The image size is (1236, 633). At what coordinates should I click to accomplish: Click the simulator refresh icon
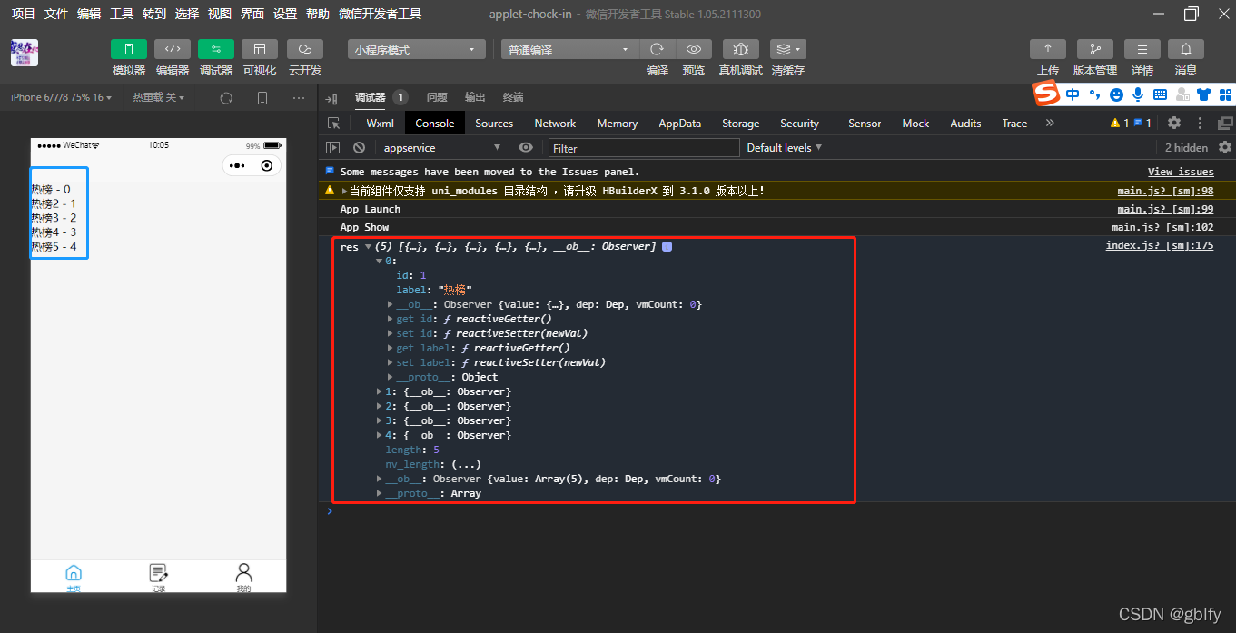tap(226, 97)
